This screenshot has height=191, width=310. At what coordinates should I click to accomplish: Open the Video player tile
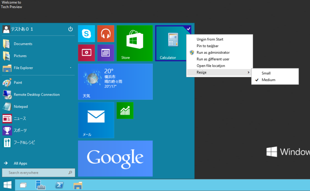(x=86, y=53)
